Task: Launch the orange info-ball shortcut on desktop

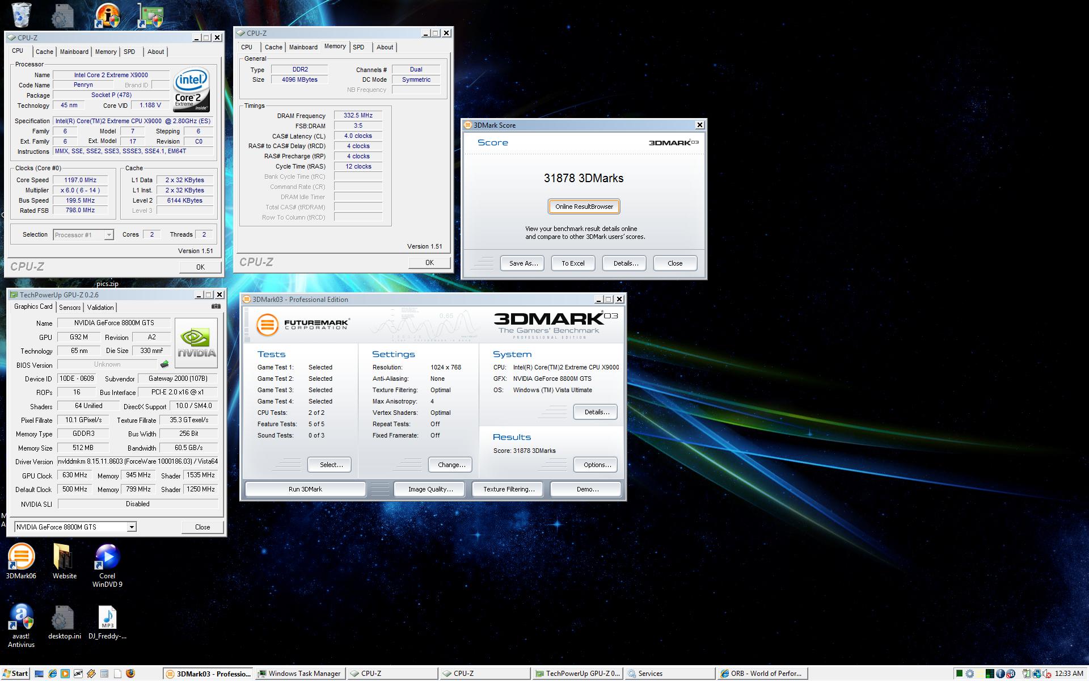Action: (107, 15)
